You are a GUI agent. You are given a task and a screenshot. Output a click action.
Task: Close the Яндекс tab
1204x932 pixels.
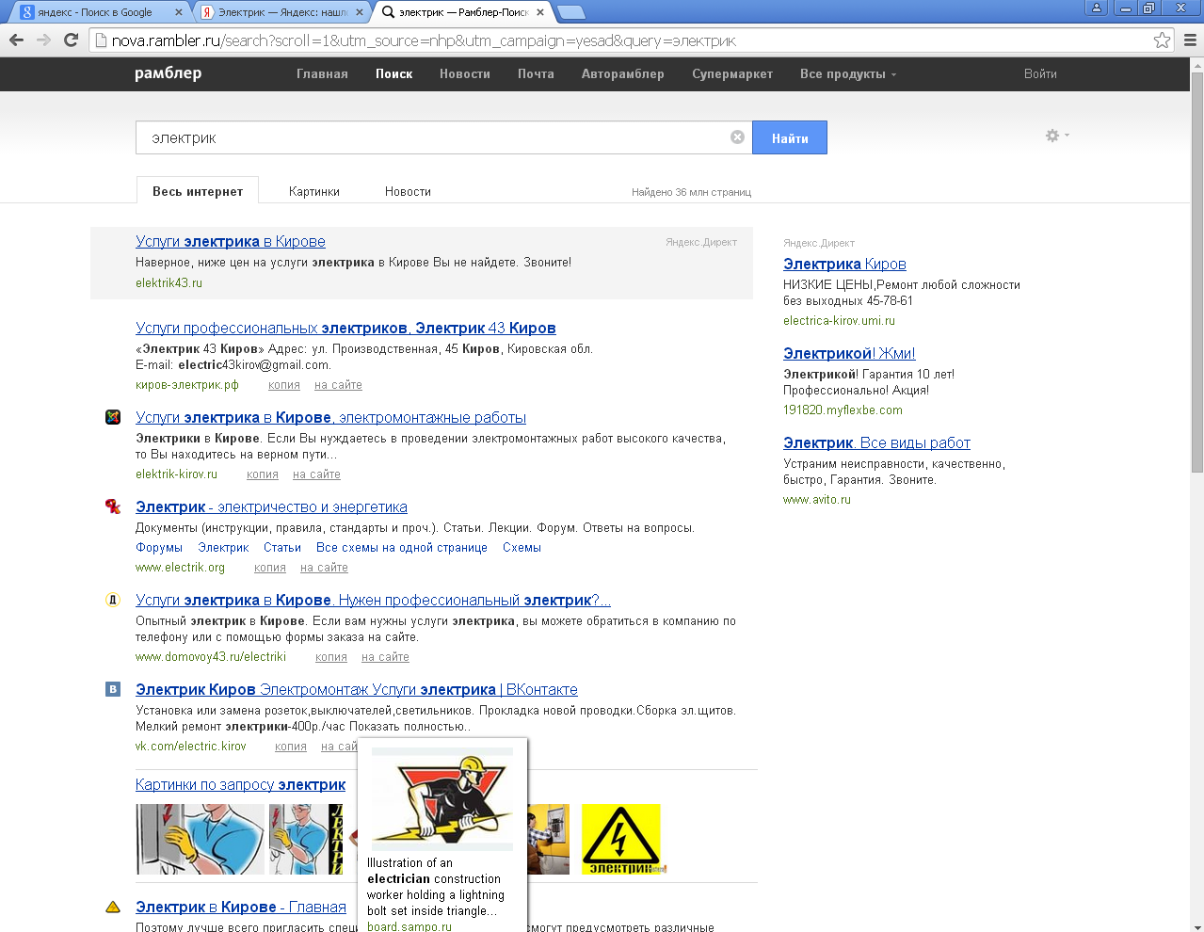click(x=360, y=12)
